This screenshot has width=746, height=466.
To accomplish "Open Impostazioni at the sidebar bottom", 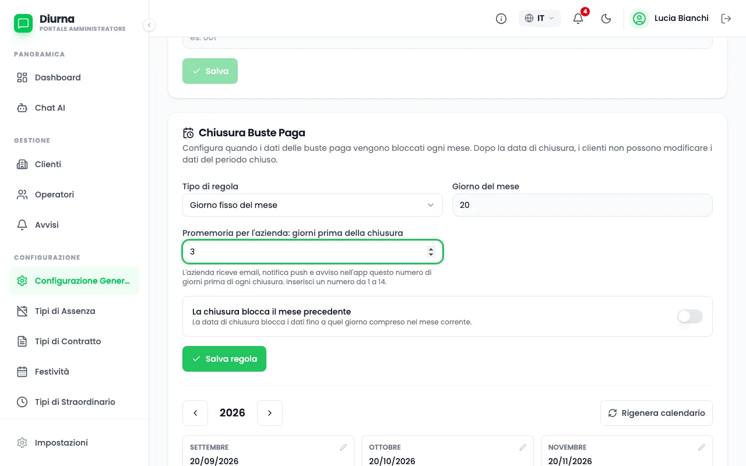I will coord(75,443).
